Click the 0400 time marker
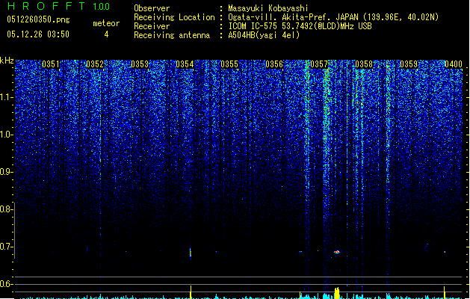Viewport: 470px width, 299px height. 454,64
